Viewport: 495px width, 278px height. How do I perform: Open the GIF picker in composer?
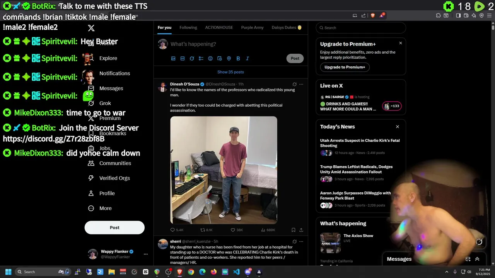coord(183,58)
